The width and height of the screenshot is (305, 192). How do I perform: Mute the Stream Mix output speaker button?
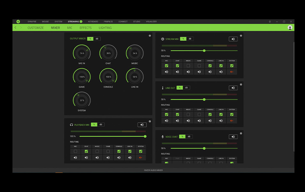[x=233, y=39]
